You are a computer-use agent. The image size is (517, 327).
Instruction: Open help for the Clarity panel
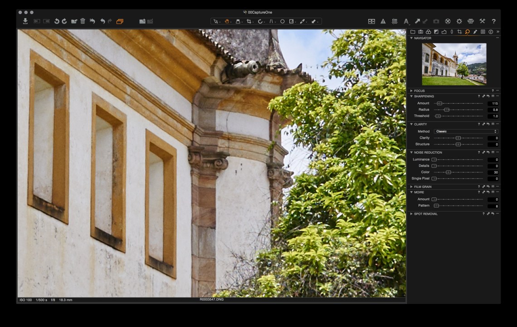479,125
